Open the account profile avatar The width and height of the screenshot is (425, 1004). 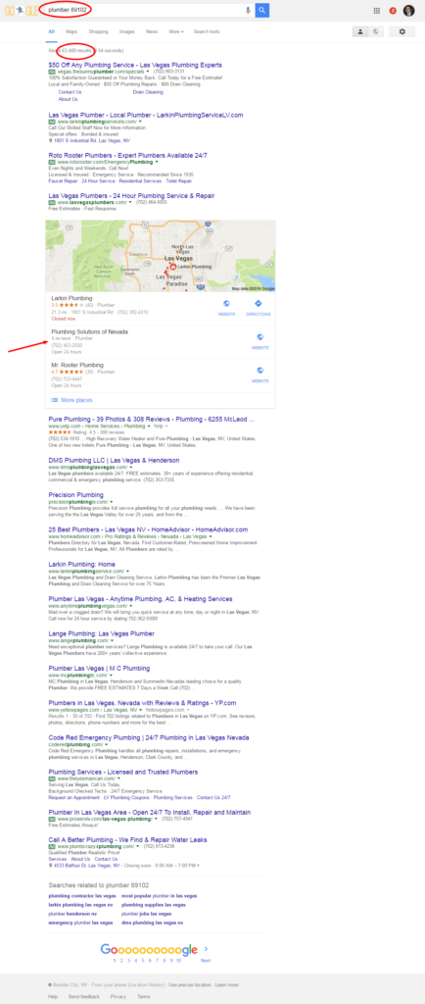click(409, 11)
